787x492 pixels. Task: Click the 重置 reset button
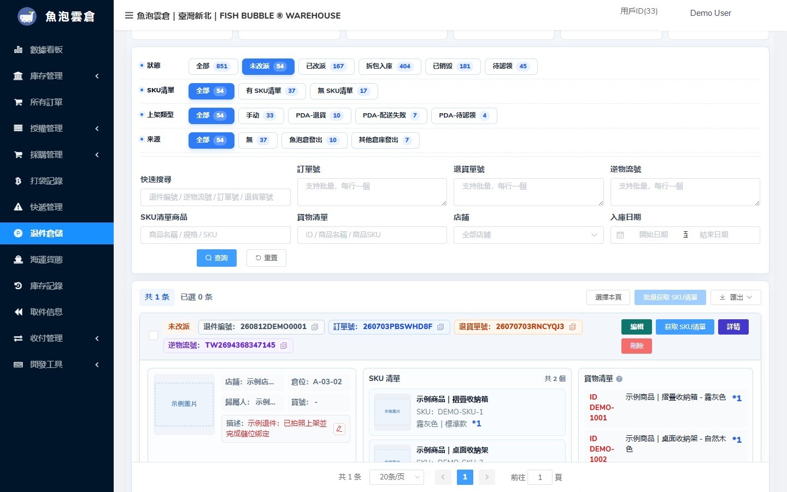(266, 258)
